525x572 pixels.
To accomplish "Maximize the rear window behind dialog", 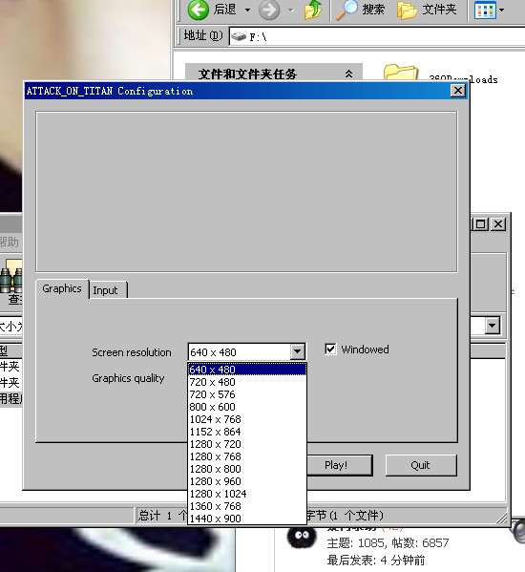I will click(x=480, y=224).
